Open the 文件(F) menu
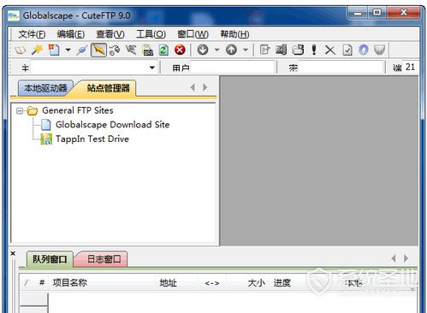 pyautogui.click(x=32, y=34)
